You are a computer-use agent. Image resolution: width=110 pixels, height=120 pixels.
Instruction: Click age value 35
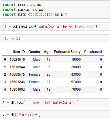click(48, 67)
